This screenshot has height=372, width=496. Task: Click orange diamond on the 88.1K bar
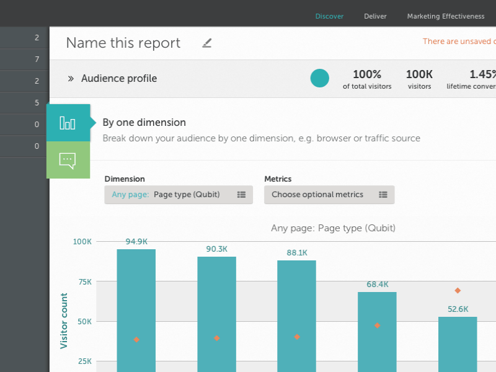click(297, 337)
